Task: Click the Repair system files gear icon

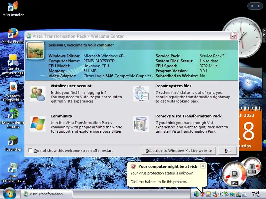Action: tap(141, 94)
